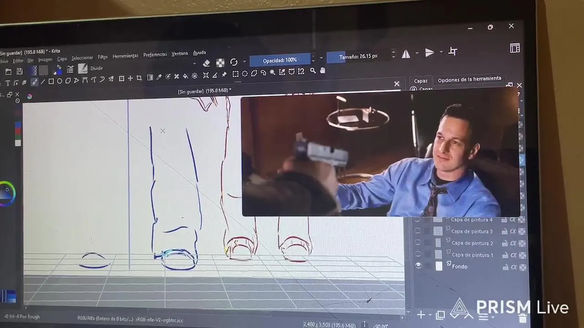
Task: Open blending mode dropdown arrow before Opacidad
Action: [194, 64]
